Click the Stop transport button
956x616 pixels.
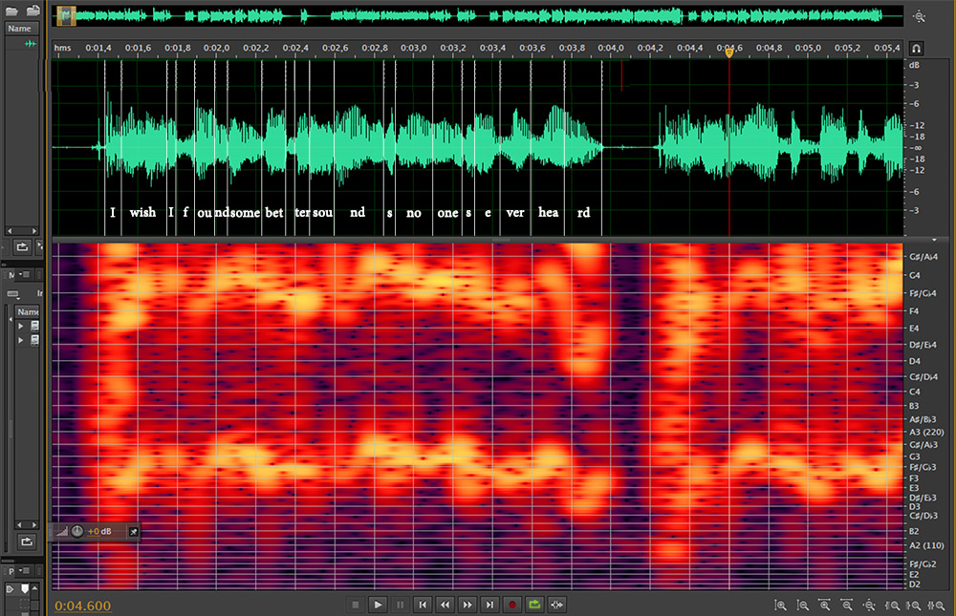click(356, 605)
